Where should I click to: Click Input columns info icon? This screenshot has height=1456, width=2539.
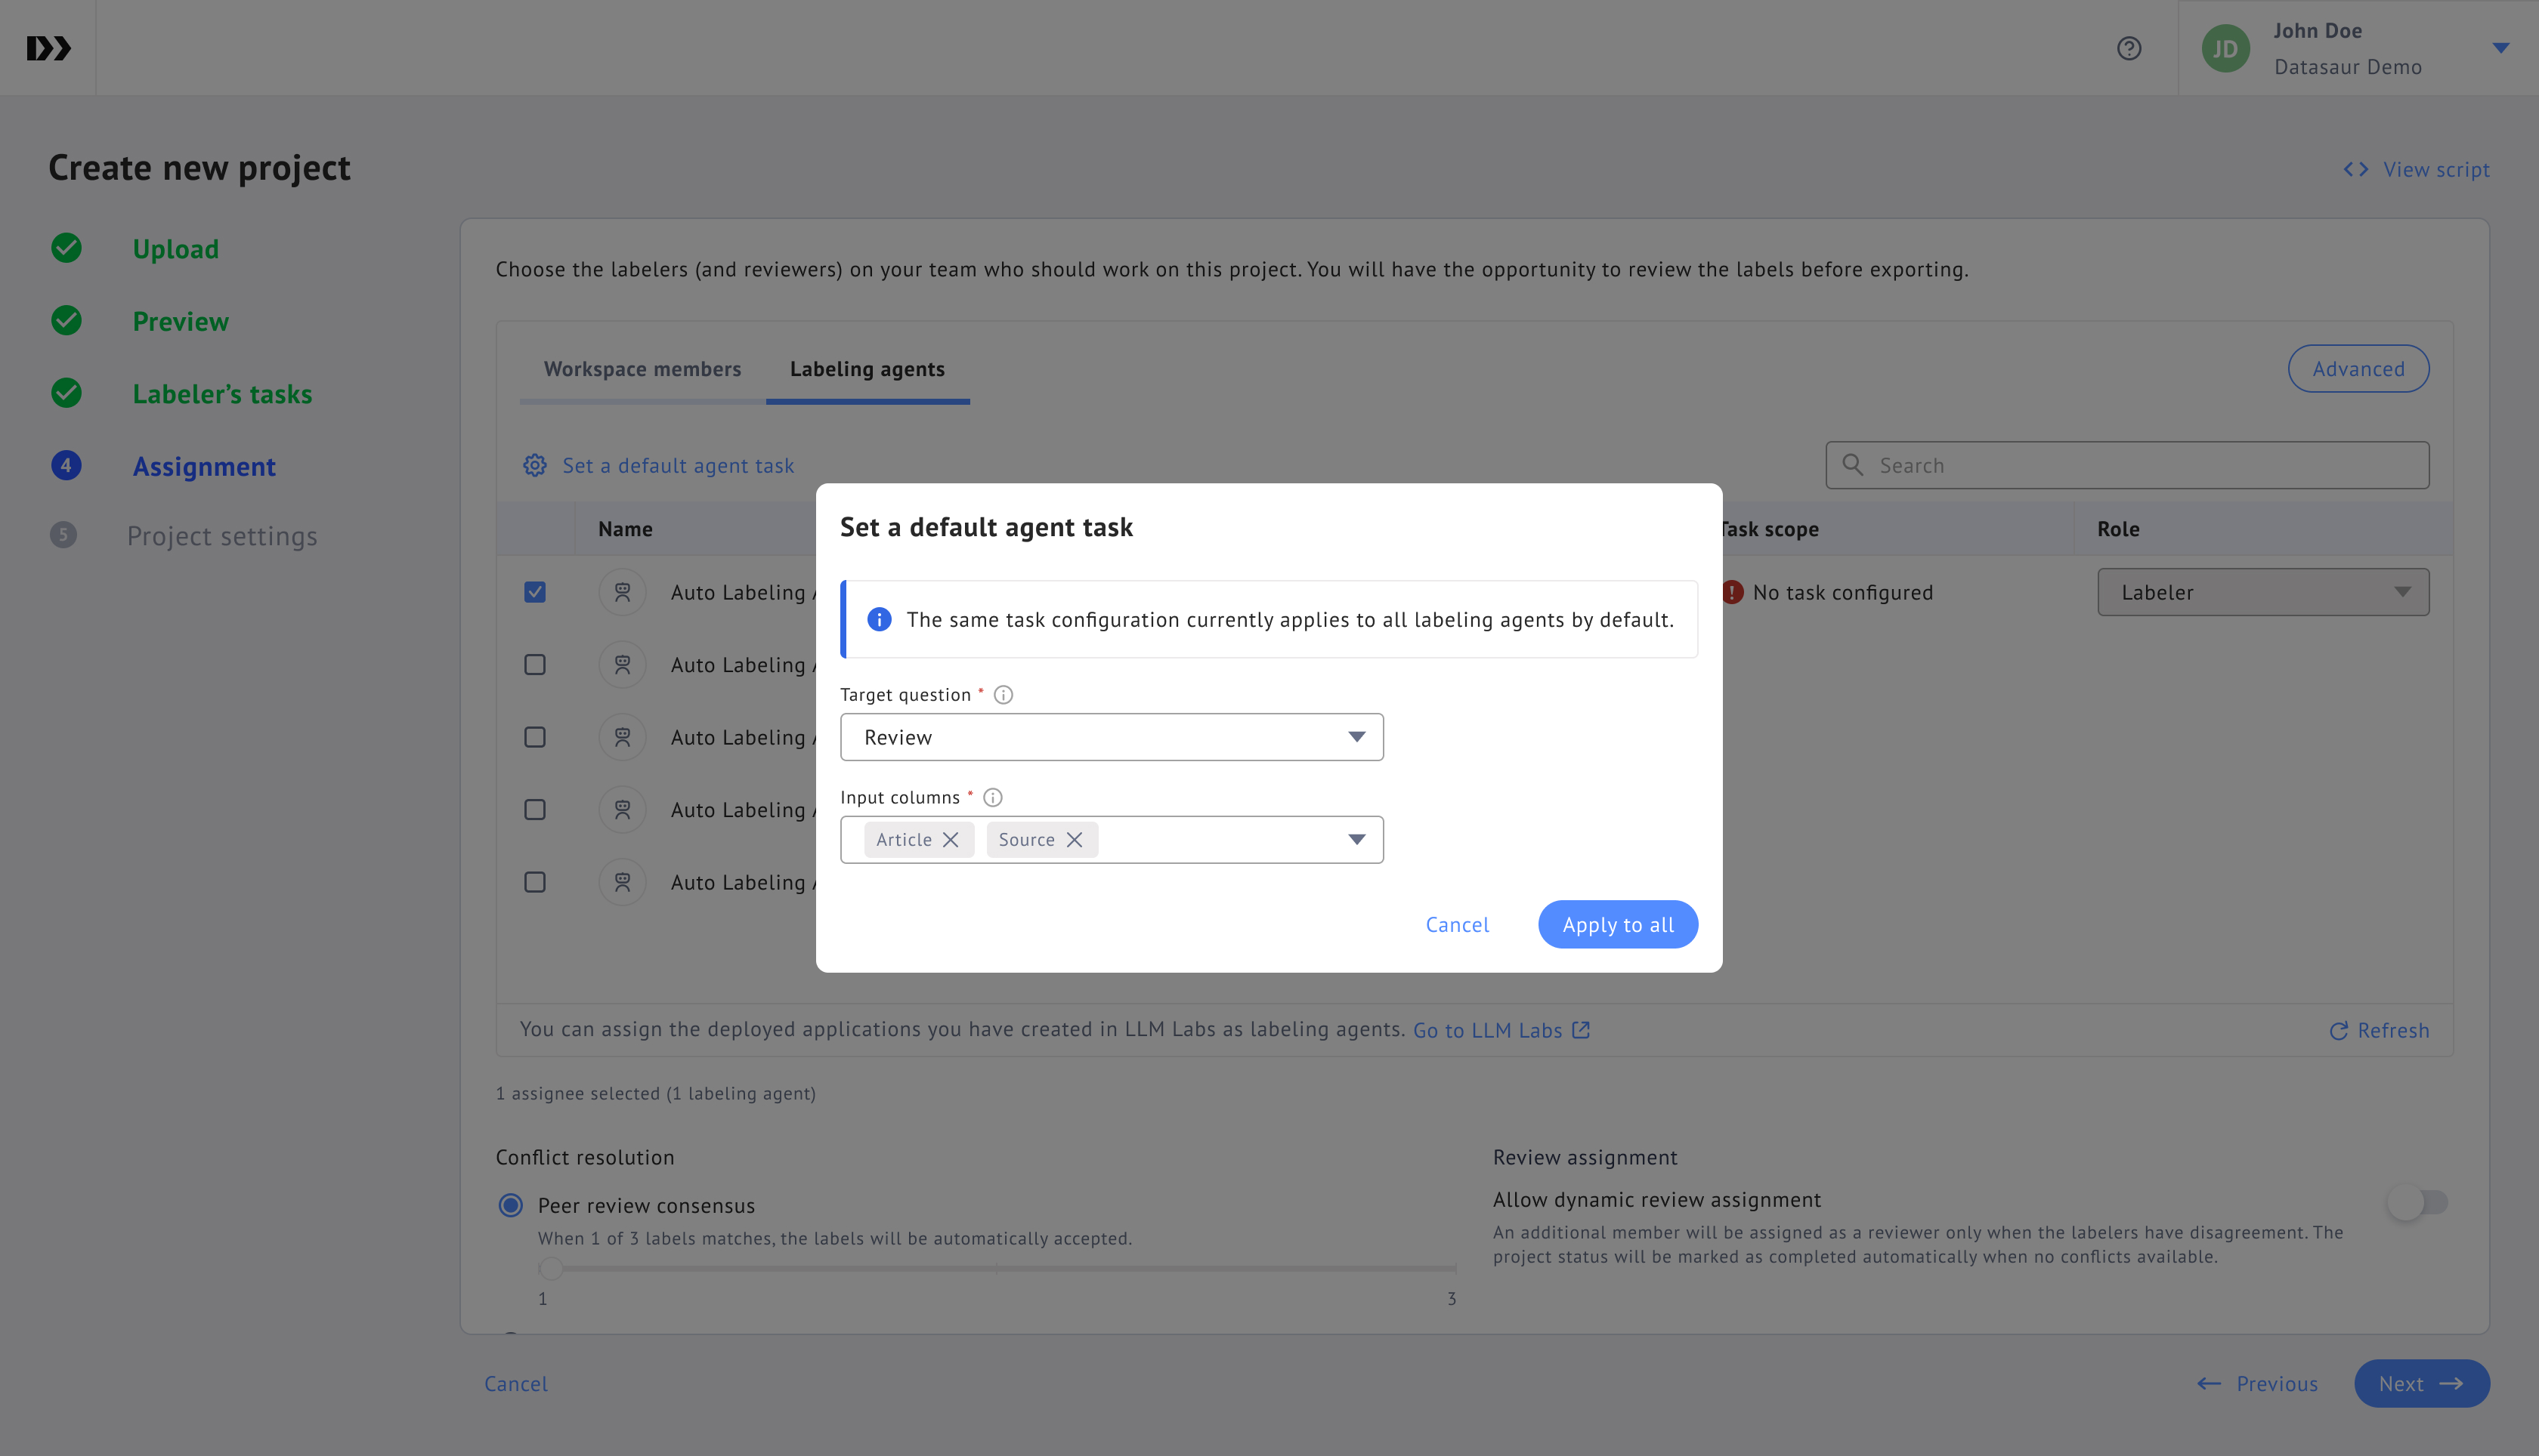(992, 797)
